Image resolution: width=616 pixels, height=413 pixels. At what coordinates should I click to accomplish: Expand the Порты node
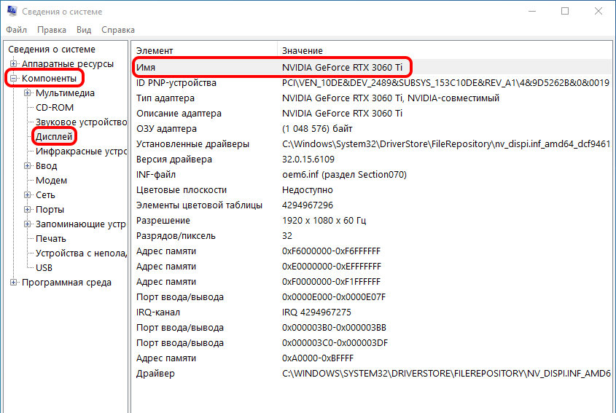tap(27, 209)
